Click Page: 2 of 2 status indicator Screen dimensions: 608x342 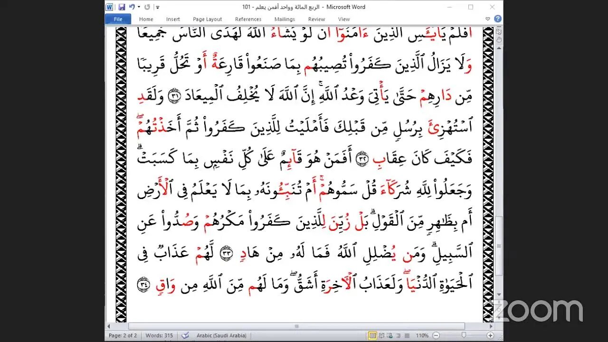pos(123,335)
